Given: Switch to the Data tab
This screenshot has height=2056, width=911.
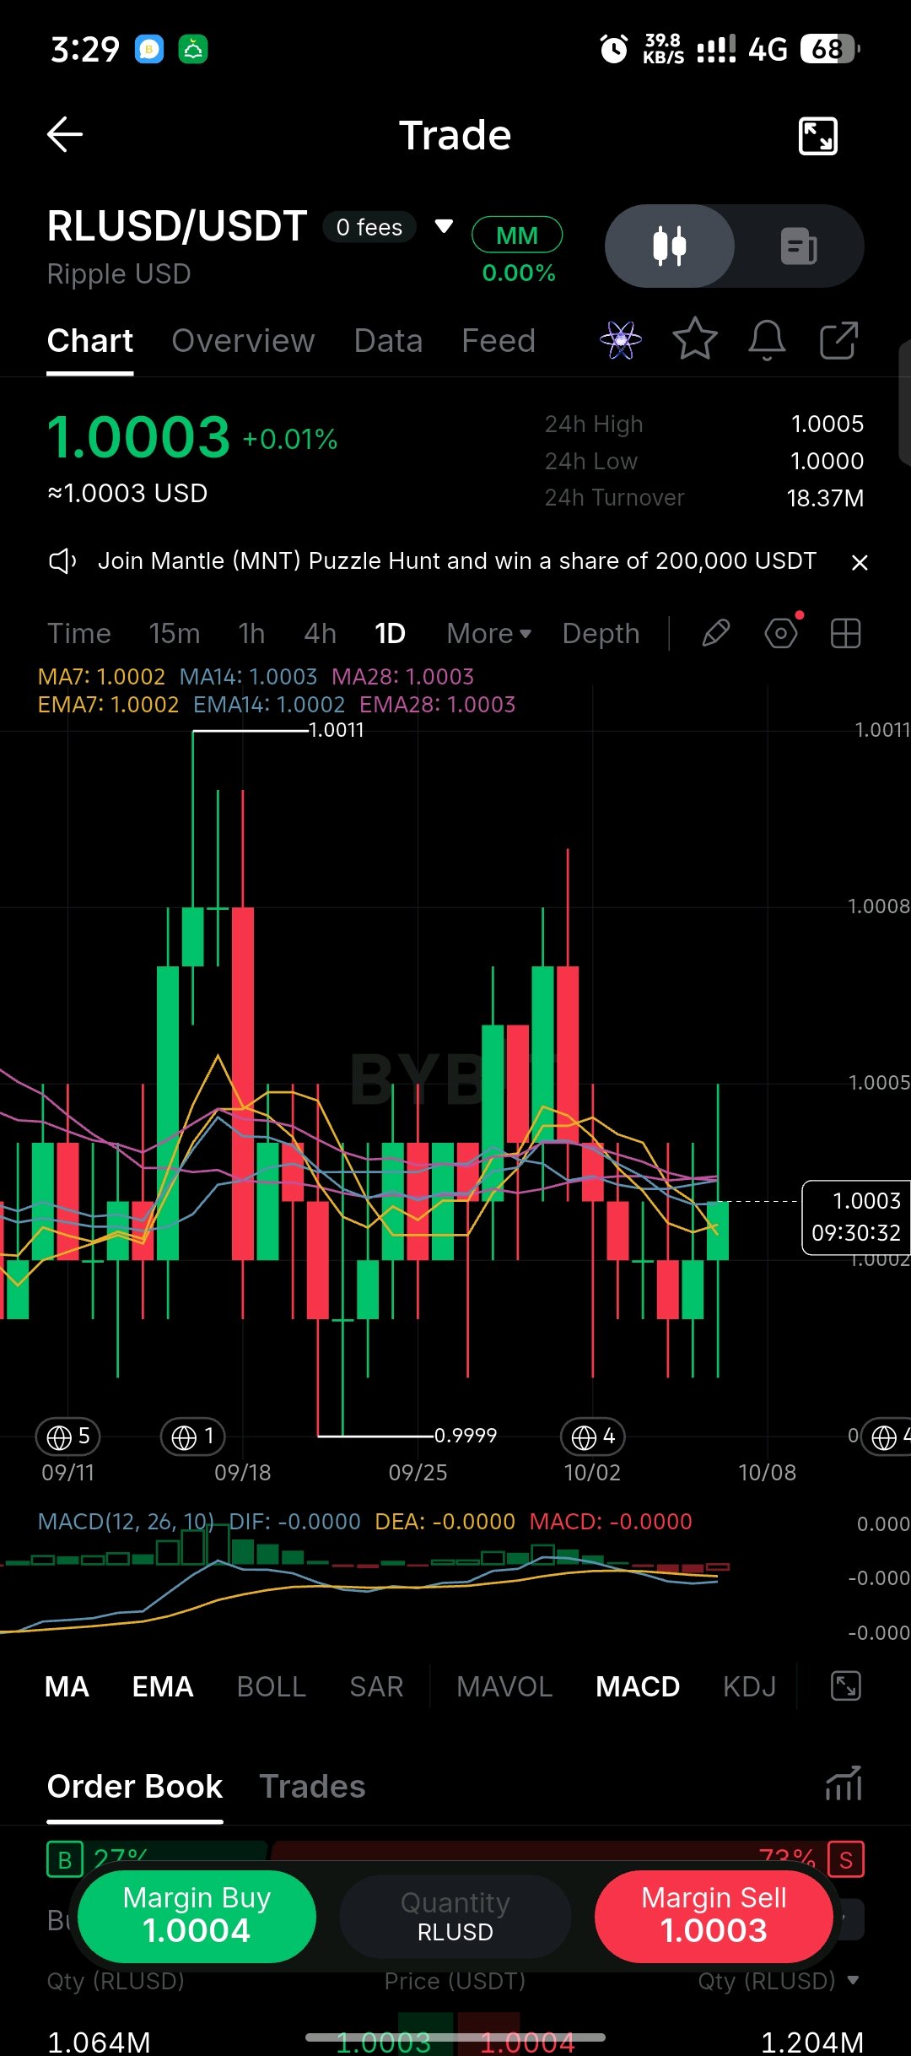Looking at the screenshot, I should click(388, 341).
